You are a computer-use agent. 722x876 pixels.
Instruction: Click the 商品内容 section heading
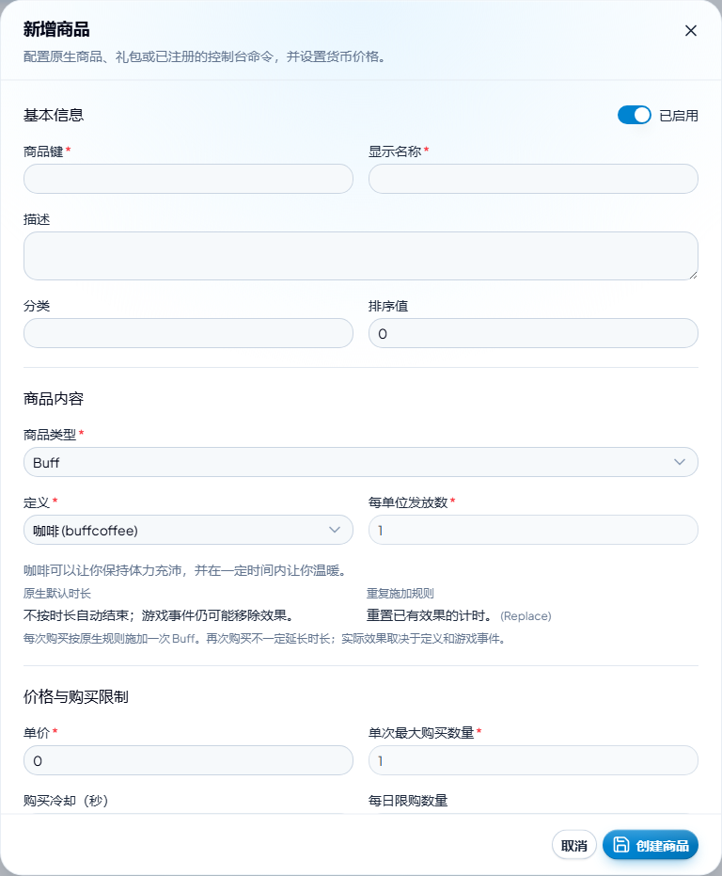coord(54,399)
